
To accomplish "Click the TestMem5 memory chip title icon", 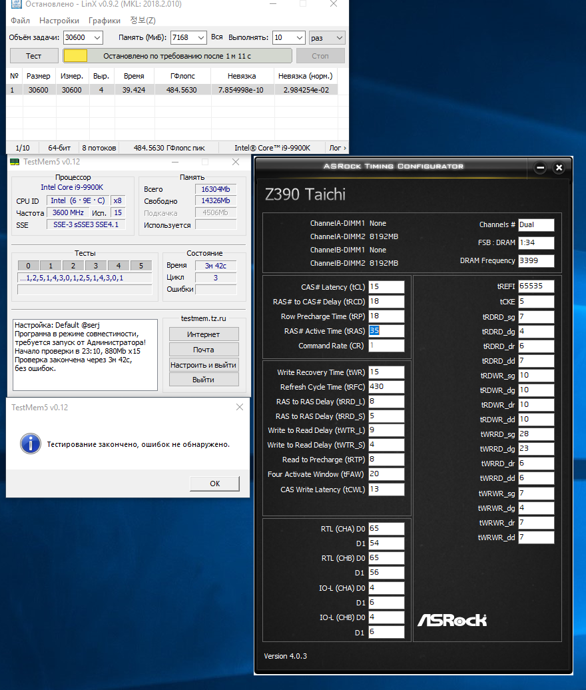I will click(x=15, y=162).
